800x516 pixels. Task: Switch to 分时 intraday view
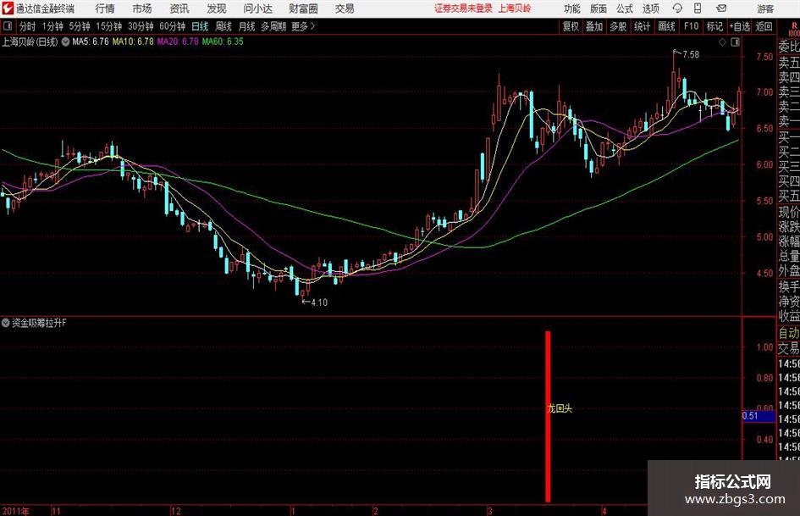tap(28, 26)
